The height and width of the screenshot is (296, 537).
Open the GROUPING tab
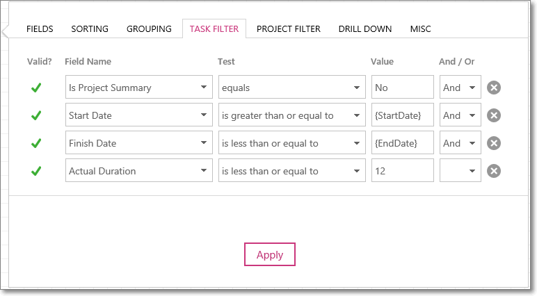[x=149, y=28]
